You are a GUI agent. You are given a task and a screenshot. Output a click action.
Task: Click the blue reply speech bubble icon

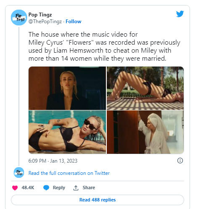click(x=46, y=188)
